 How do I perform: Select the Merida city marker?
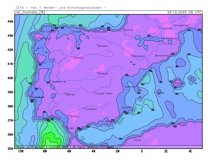[65, 93]
